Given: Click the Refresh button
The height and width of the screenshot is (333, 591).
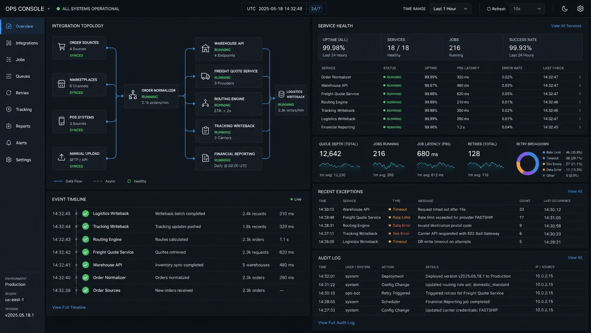Looking at the screenshot, I should [x=496, y=9].
